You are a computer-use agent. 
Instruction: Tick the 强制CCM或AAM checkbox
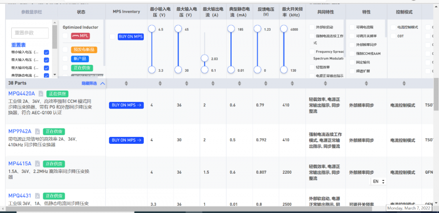click(x=352, y=53)
